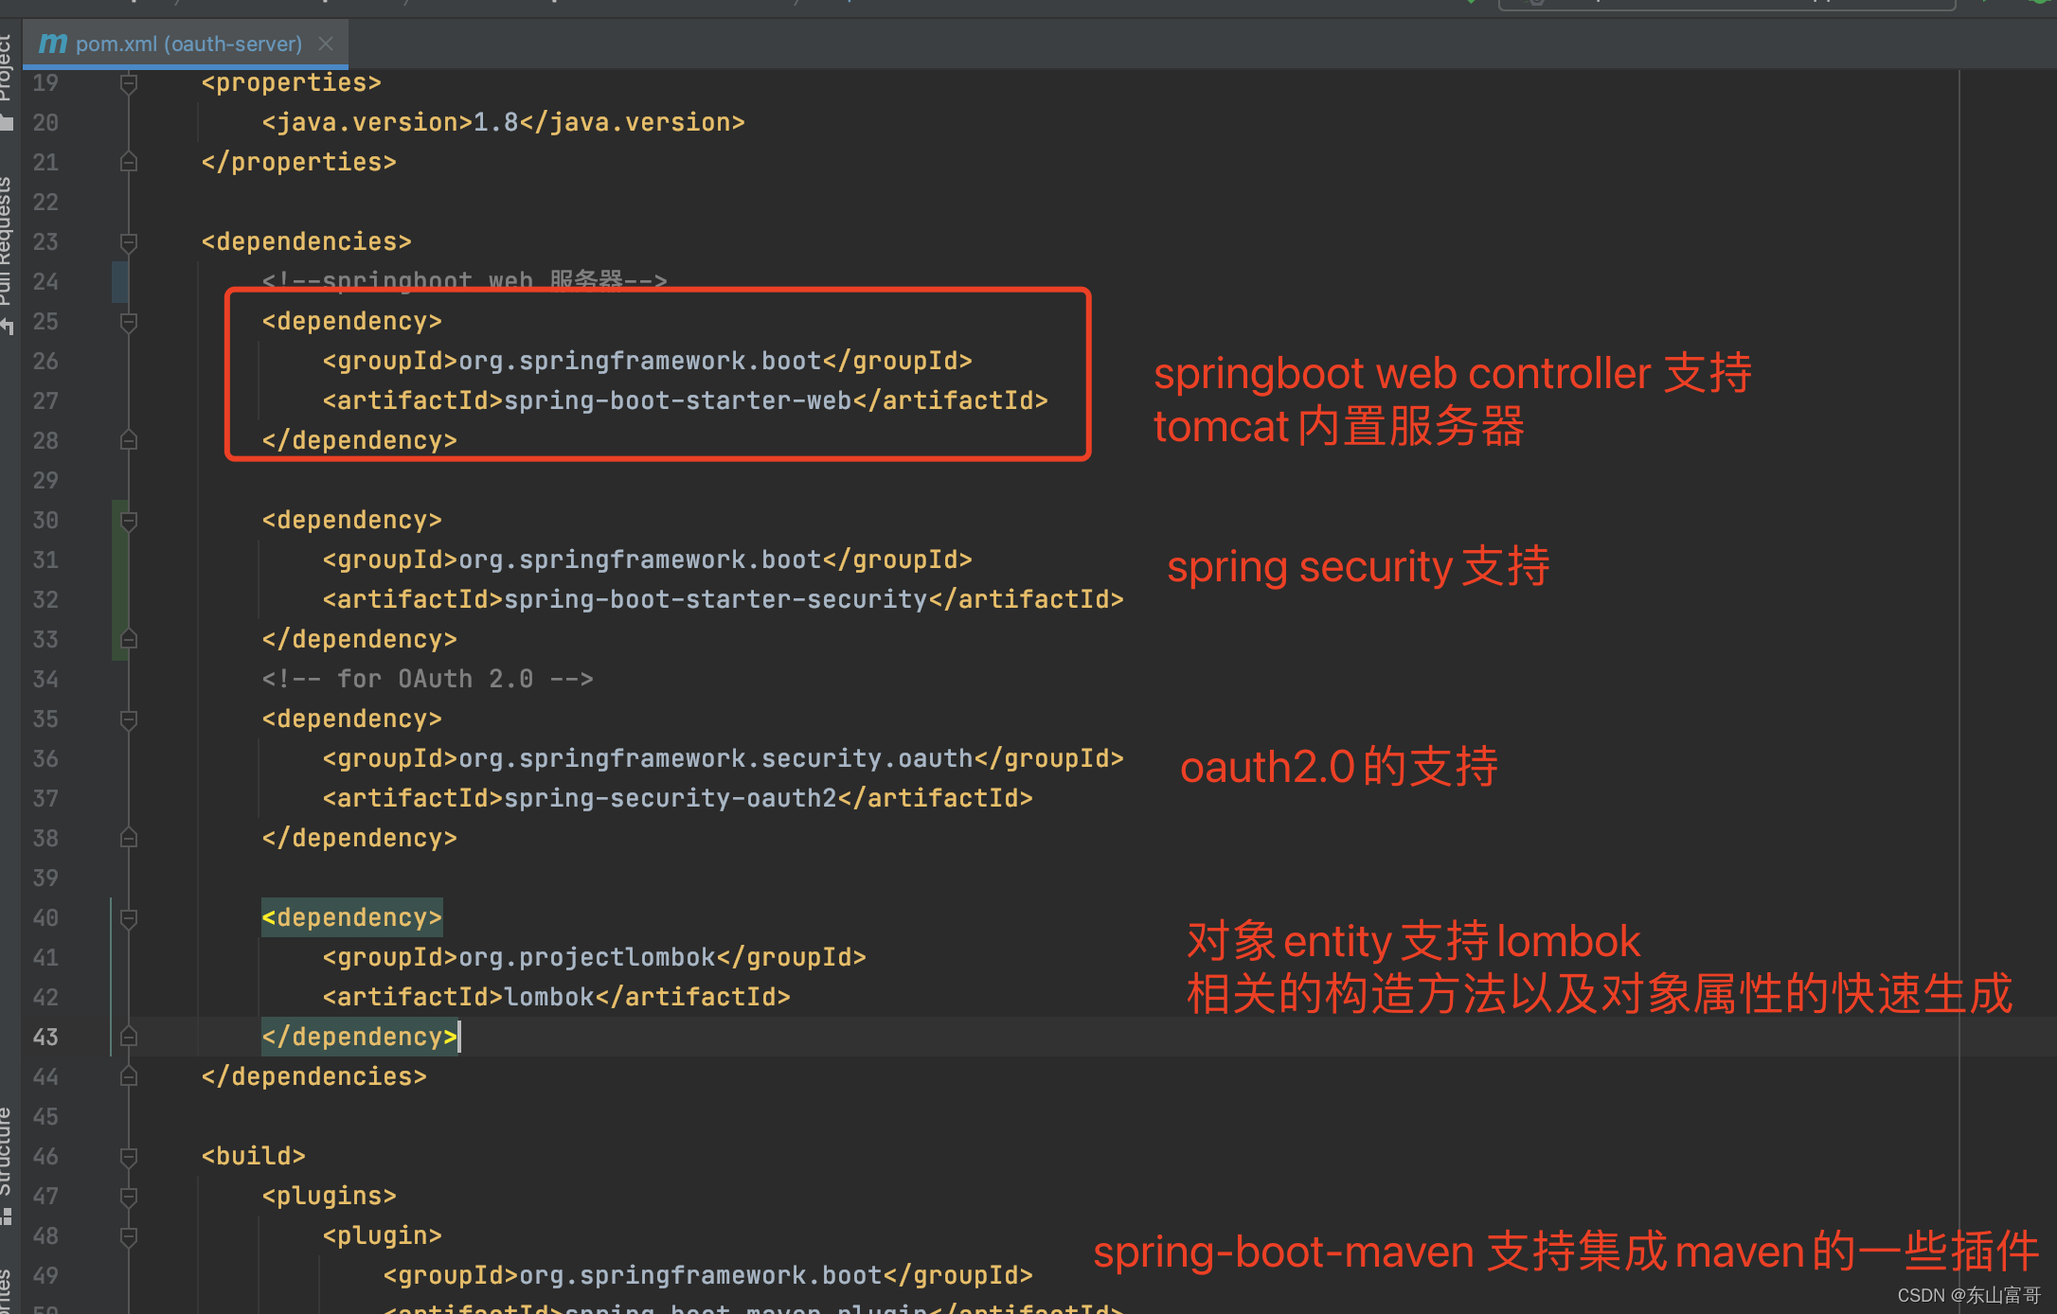Screen dimensions: 2057x1314
Task: Click the fold end marker at line 33
Action: click(129, 640)
